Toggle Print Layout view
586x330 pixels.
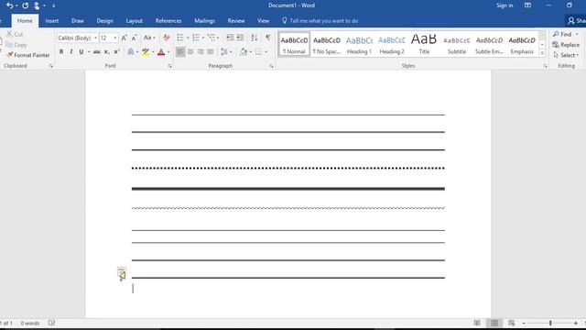[x=494, y=323]
